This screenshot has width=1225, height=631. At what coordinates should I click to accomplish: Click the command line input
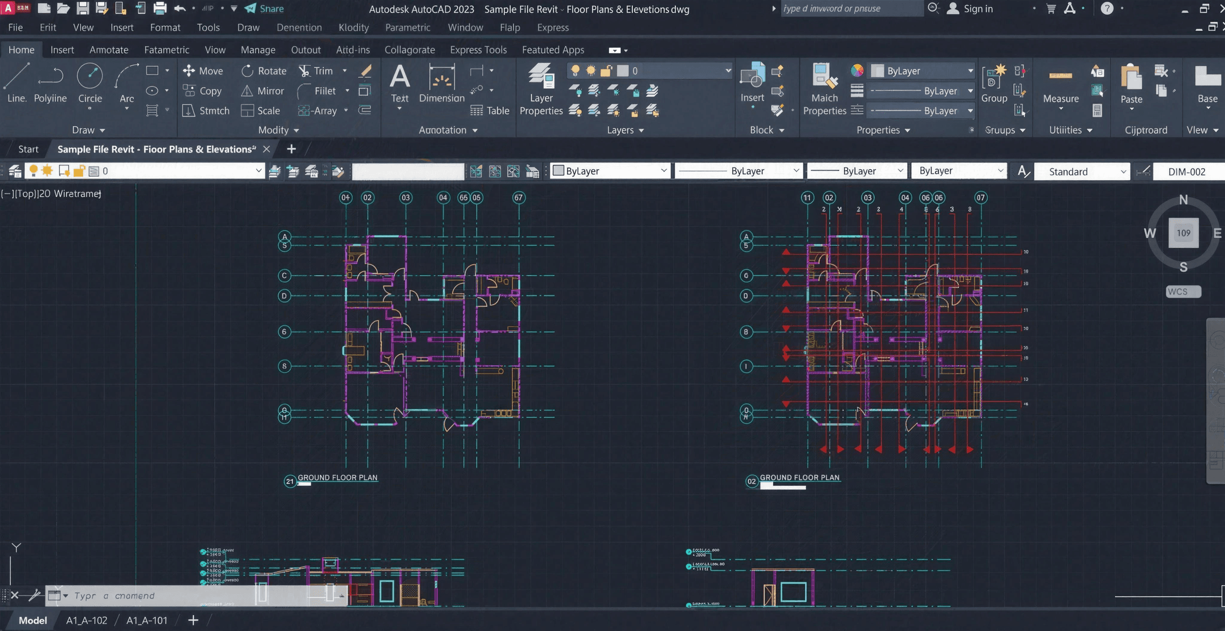(196, 595)
